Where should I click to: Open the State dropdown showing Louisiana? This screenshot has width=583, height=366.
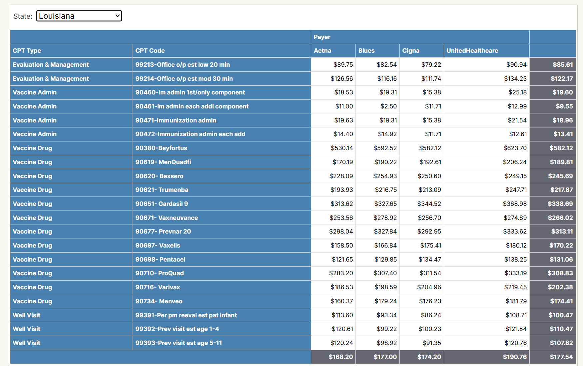pyautogui.click(x=79, y=16)
